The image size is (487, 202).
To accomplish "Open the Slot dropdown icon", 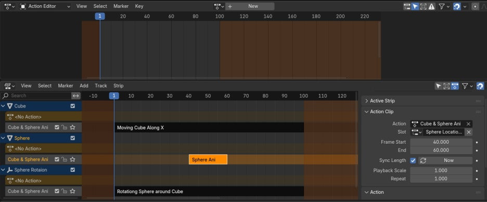I will pos(416,132).
